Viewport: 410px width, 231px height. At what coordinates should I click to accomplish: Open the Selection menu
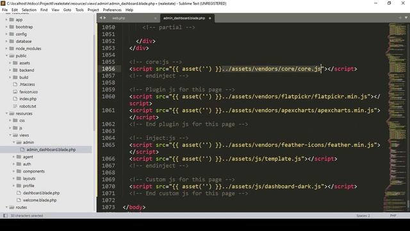coord(29,10)
